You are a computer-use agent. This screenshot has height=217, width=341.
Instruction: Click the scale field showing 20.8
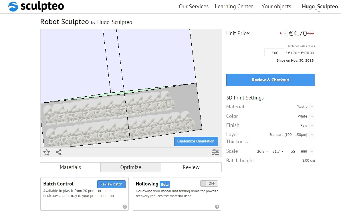pos(261,151)
